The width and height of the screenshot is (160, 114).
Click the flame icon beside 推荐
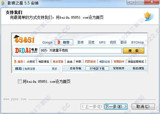tap(15, 62)
